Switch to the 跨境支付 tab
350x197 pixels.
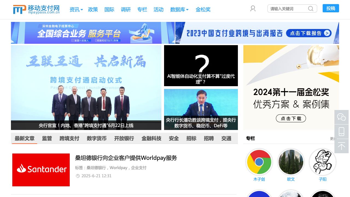click(x=69, y=138)
